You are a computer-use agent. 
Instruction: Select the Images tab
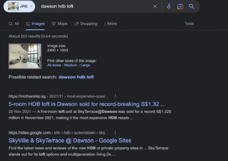(x=35, y=24)
